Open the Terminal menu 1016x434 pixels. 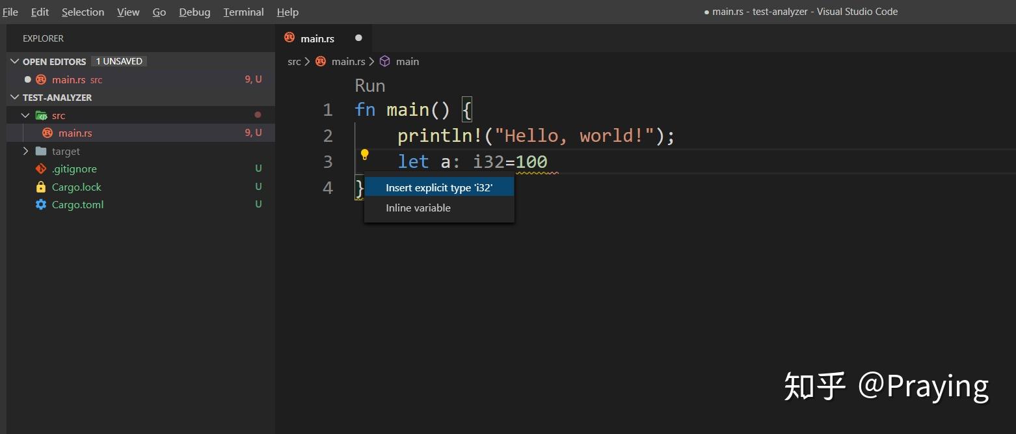tap(243, 12)
